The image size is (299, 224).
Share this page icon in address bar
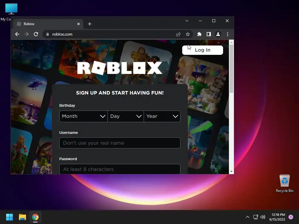[x=178, y=34]
